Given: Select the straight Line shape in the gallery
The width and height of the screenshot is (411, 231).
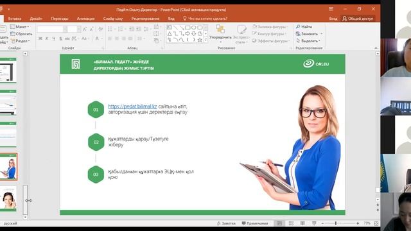Looking at the screenshot, I should coord(175,28).
